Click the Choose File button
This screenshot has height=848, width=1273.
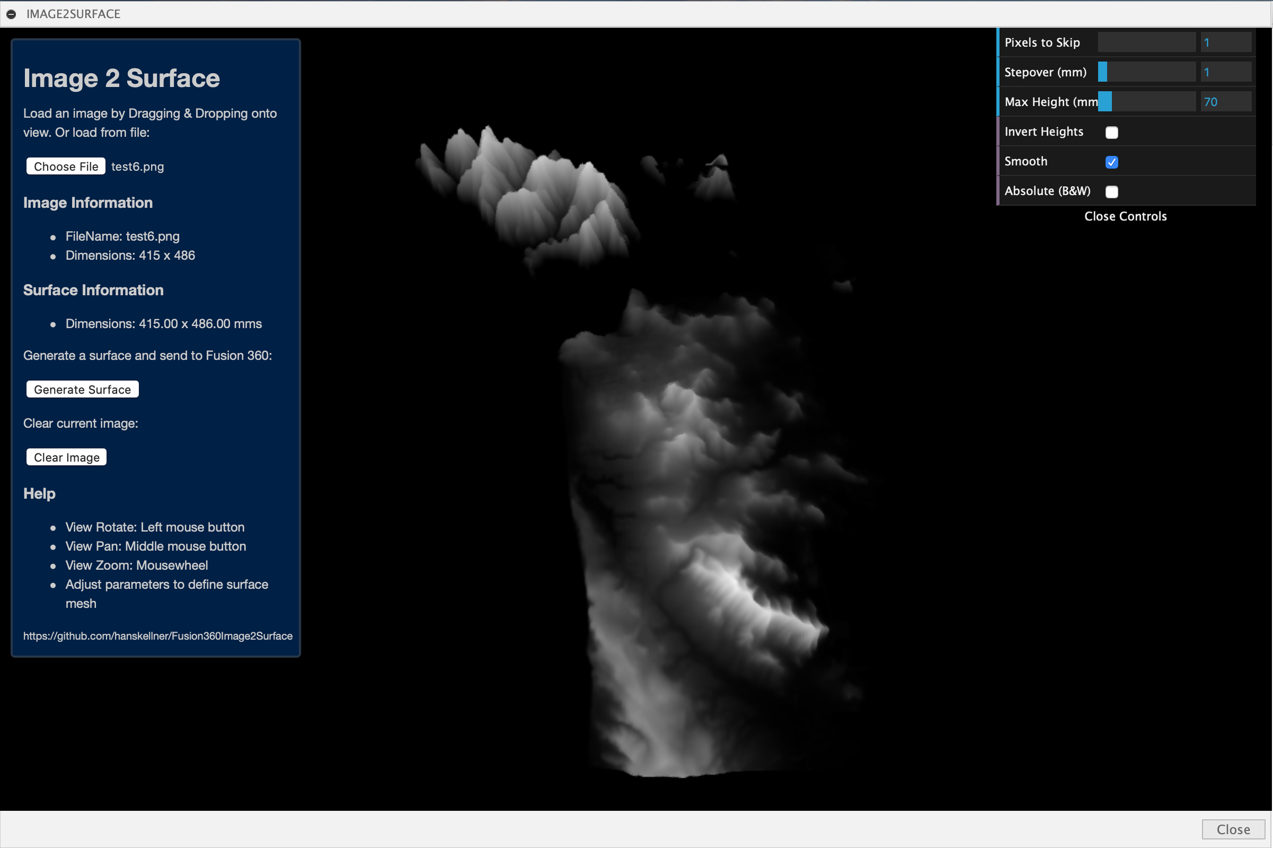(66, 167)
